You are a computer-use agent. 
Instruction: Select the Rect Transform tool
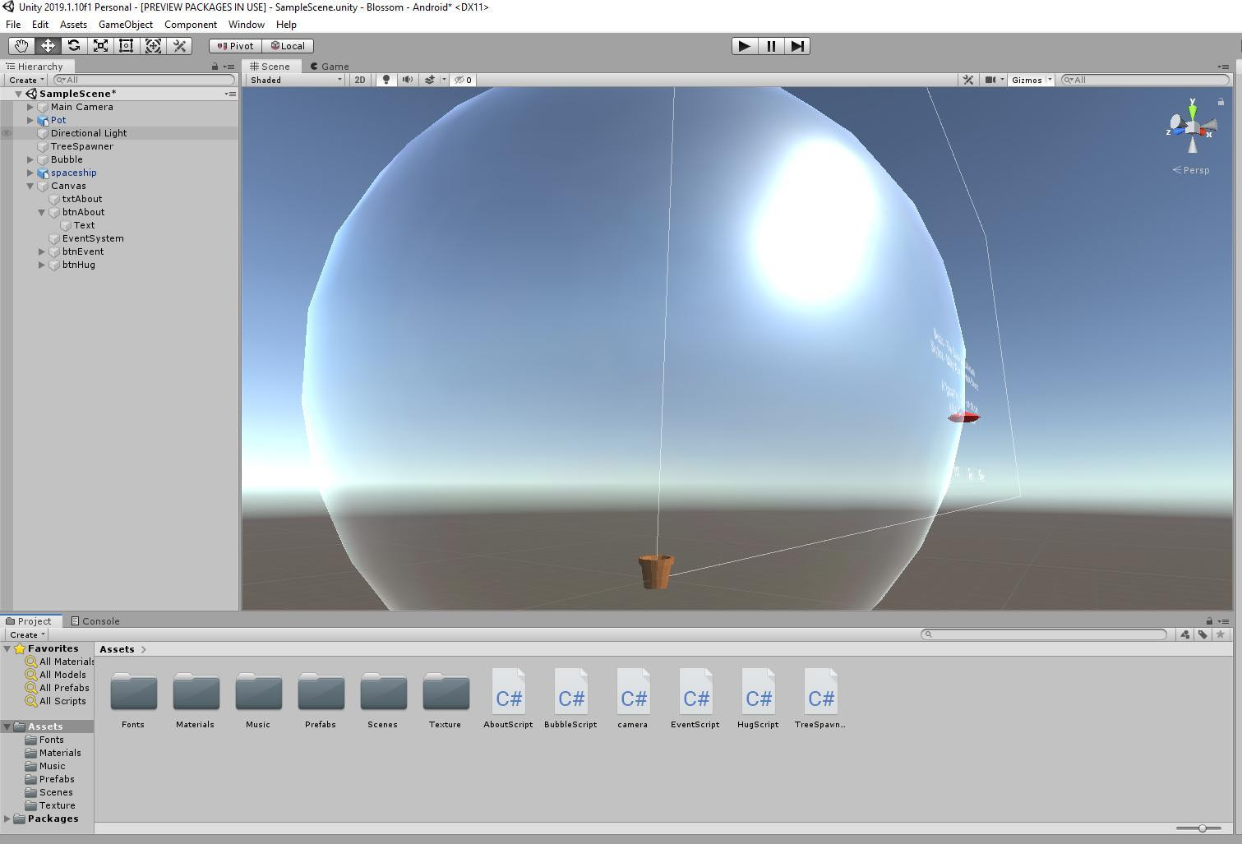127,46
